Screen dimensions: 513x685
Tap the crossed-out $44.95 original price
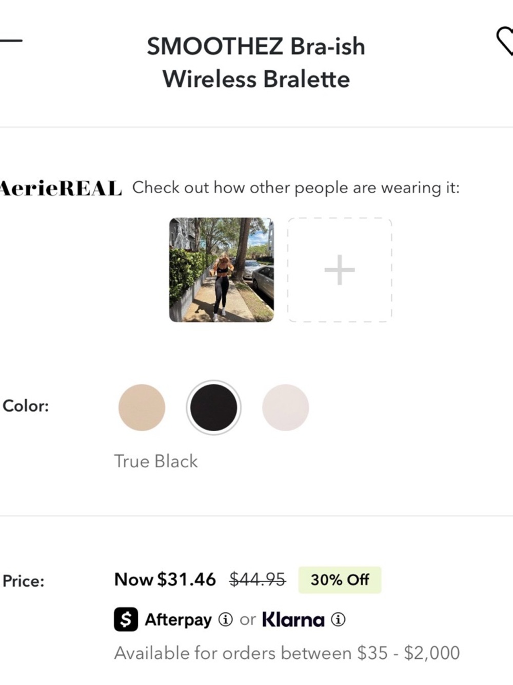(257, 580)
